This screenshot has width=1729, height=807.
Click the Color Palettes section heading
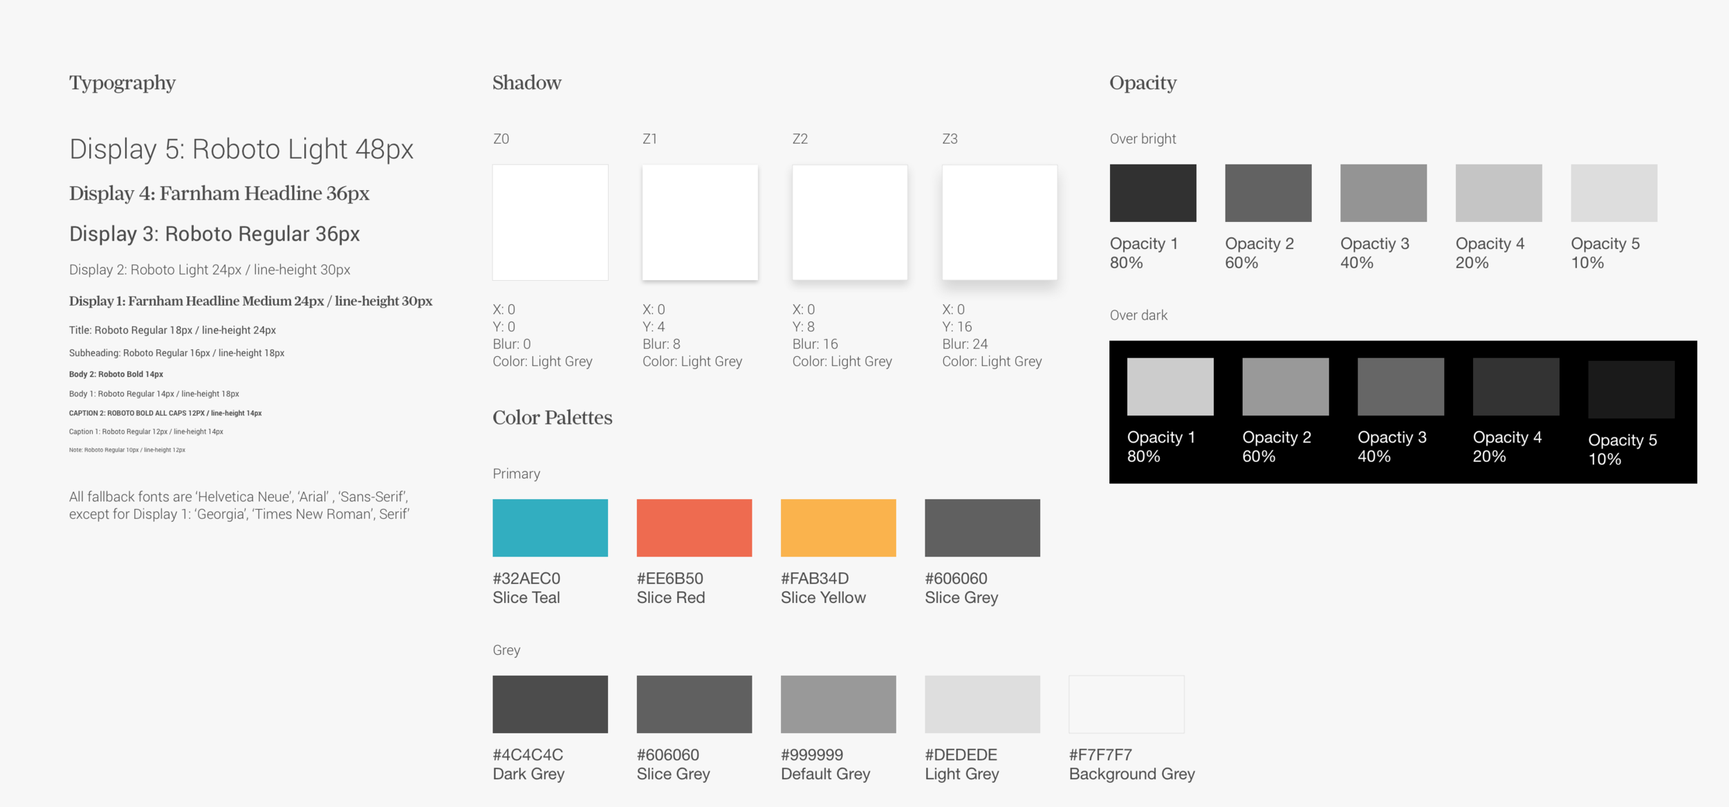551,418
